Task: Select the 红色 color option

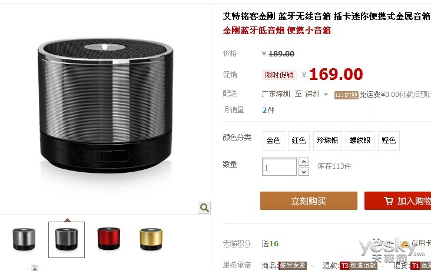Action: [299, 141]
